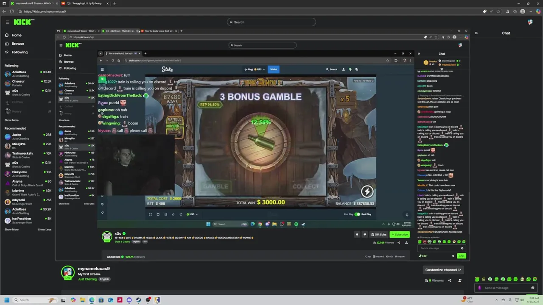This screenshot has height=305, width=543.
Task: Click the 9 Viewers count
Action: pyautogui.click(x=434, y=280)
